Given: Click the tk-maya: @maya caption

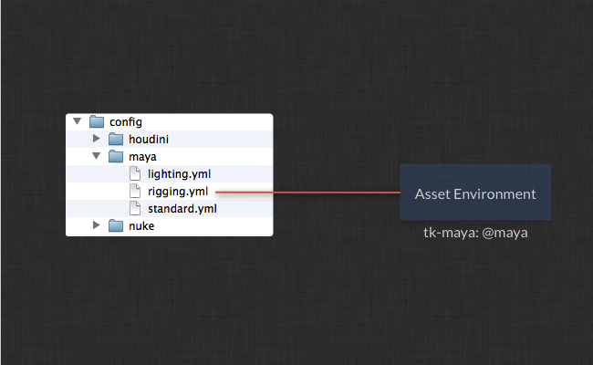Looking at the screenshot, I should [x=475, y=233].
